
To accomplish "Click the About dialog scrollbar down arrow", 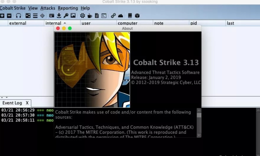I will [199, 135].
